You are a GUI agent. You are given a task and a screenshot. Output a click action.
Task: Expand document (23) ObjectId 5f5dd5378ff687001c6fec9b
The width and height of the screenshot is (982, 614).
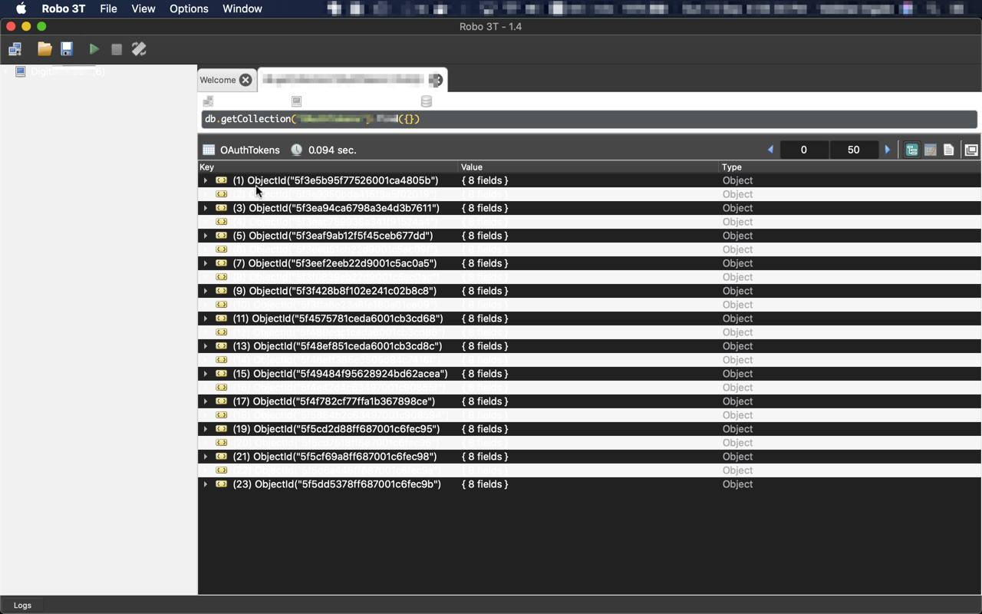(206, 484)
